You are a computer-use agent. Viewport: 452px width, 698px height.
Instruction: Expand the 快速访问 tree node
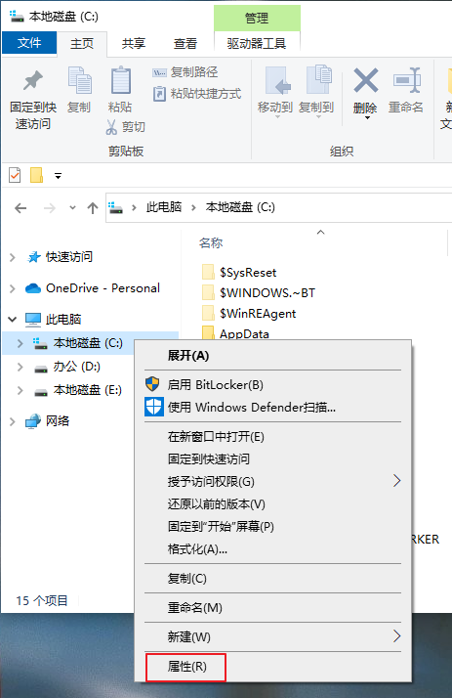pos(13,257)
